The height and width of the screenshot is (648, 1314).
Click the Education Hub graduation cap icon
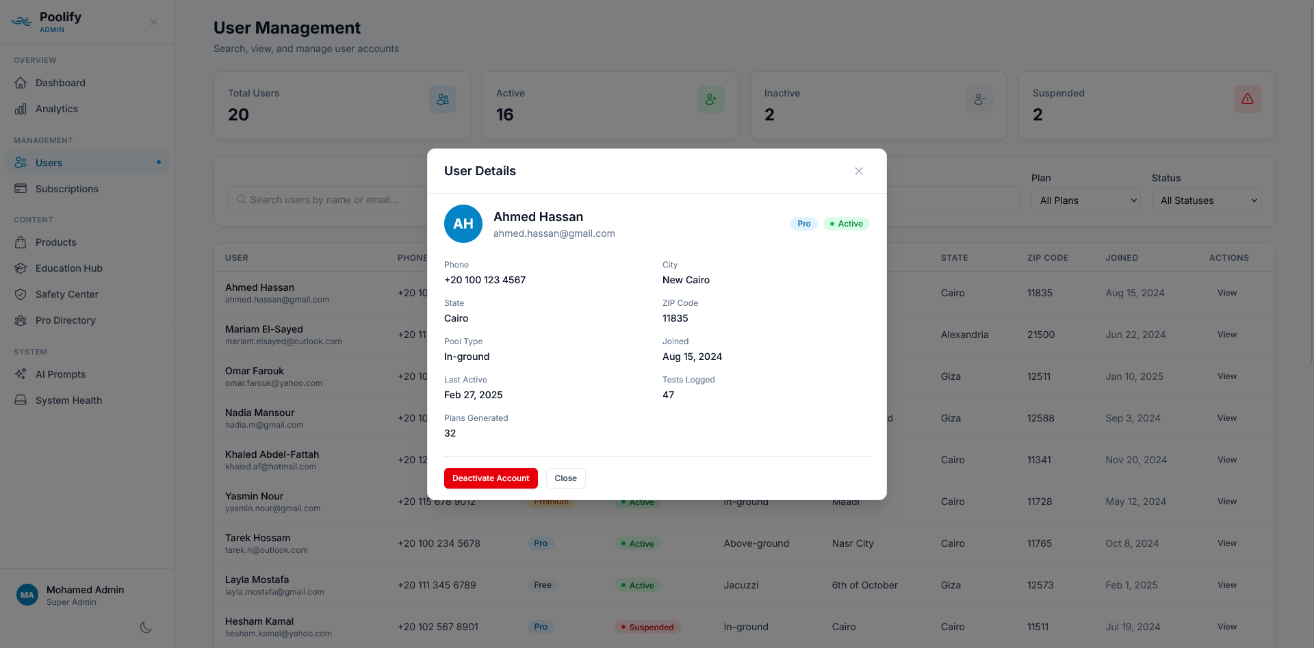click(21, 268)
